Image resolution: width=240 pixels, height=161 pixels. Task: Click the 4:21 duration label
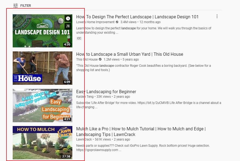point(67,119)
